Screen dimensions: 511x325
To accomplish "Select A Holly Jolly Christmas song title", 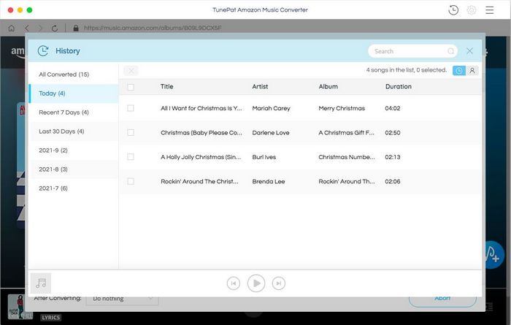I will coord(201,157).
